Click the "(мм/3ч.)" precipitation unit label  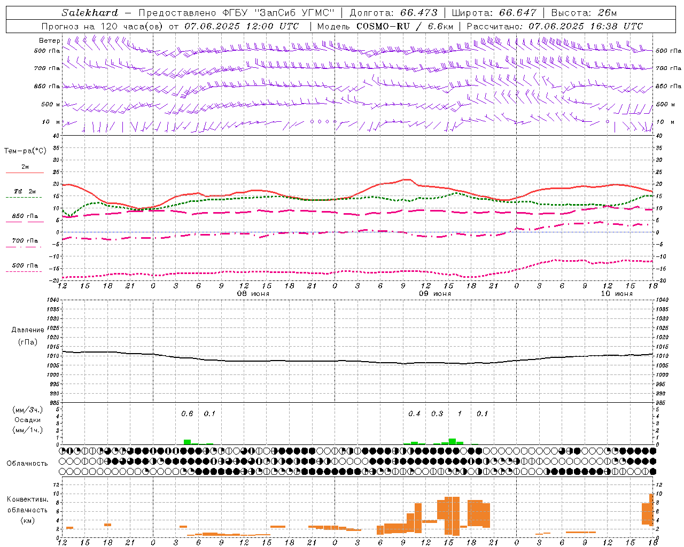point(28,410)
